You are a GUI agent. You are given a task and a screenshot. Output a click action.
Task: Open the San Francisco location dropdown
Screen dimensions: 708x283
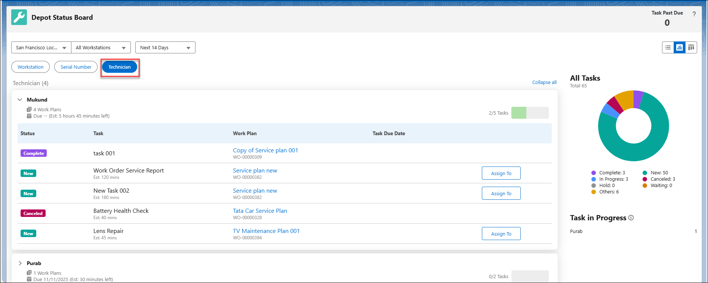point(41,47)
